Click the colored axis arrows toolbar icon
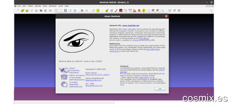The width and height of the screenshot is (228, 104). [x=87, y=10]
